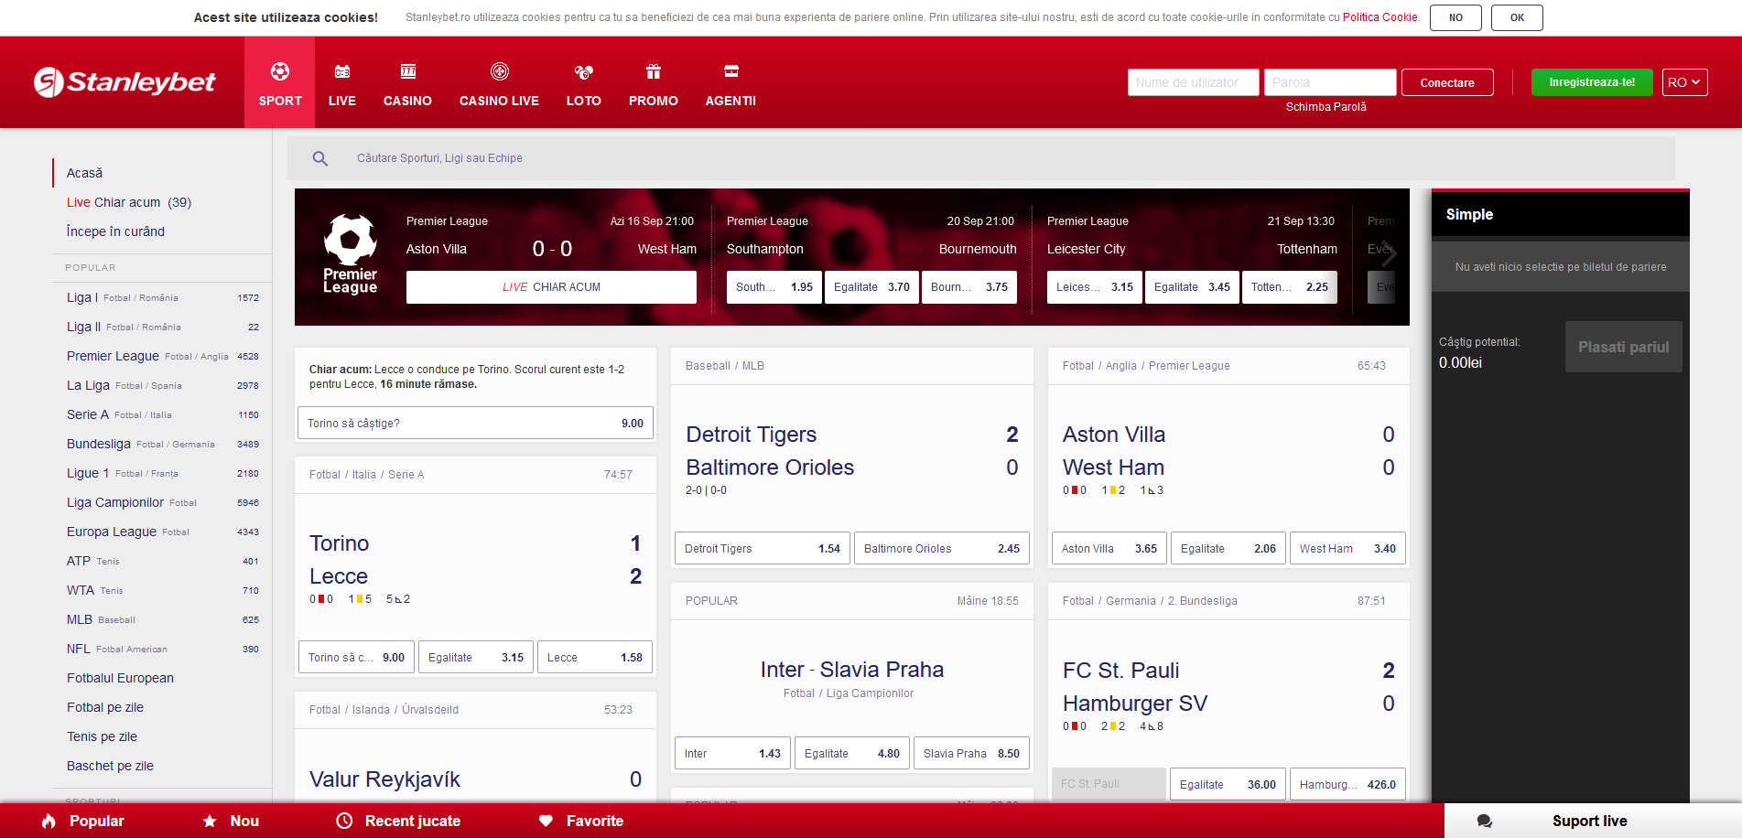Click the LIVE CHIAR ACUM button
Viewport: 1742px width, 838px height.
click(x=551, y=287)
